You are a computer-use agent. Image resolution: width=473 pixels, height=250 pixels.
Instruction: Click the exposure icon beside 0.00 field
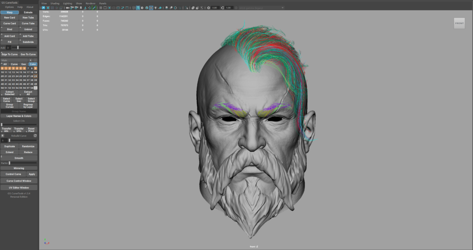208,8
